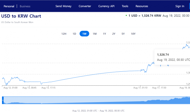Viewport: 190px width, 112px height.
Task: Switch chart to 1M range
Action: coord(95,34)
